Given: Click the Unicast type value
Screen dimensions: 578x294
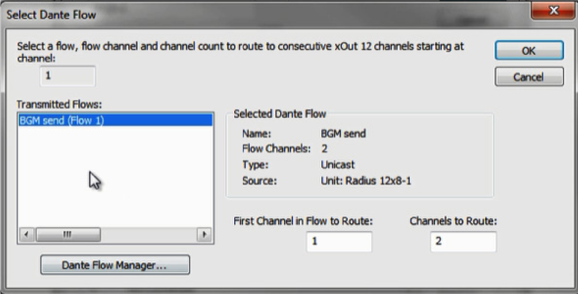Looking at the screenshot, I should pos(337,165).
